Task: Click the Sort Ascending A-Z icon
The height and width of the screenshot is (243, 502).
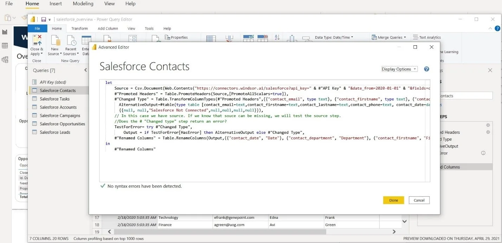Action: point(277,38)
